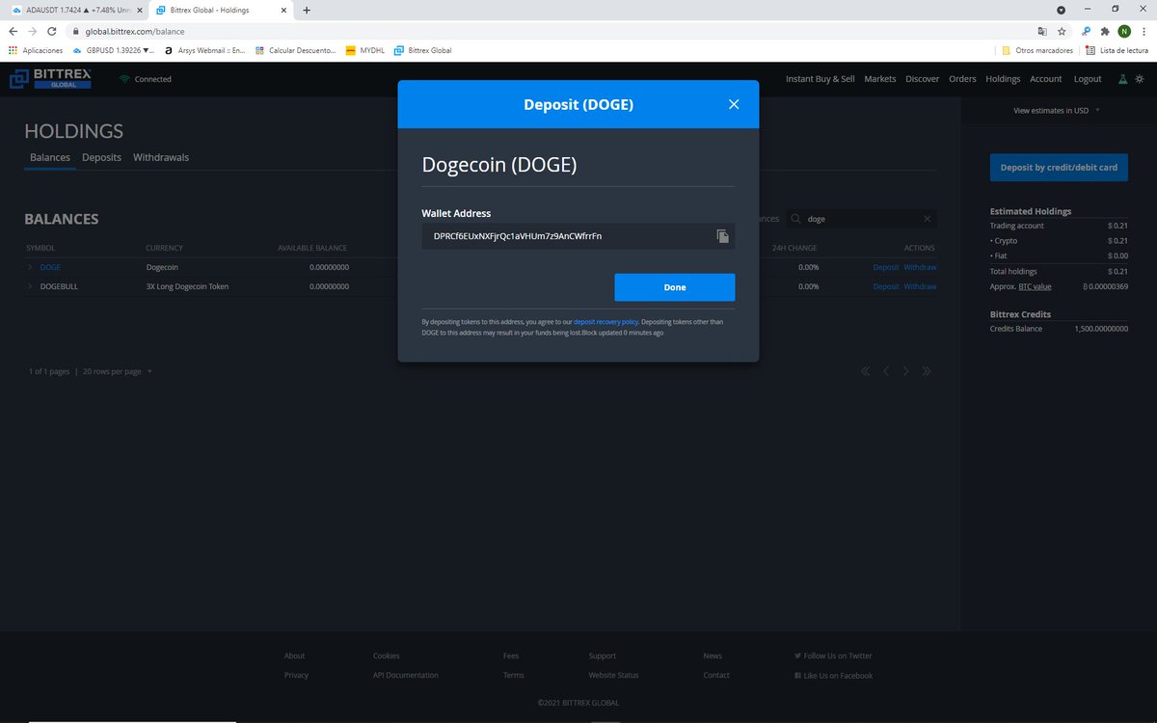This screenshot has width=1157, height=723.
Task: Go to the previous page of balances
Action: 885,371
